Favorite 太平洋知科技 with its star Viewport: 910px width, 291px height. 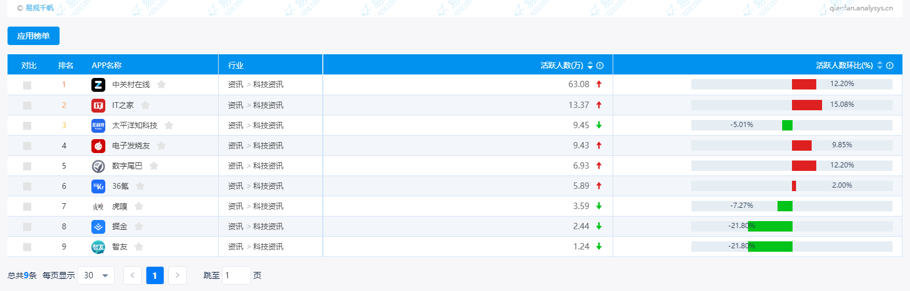pos(169,125)
